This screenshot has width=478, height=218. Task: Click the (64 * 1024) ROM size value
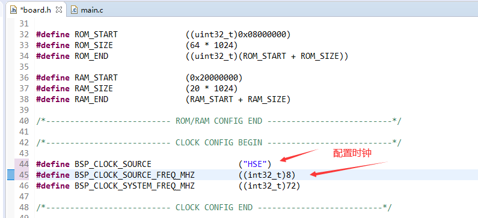pos(212,46)
